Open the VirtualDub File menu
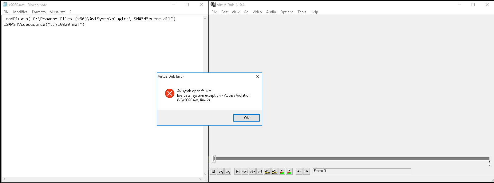This screenshot has width=494, height=183. pos(214,12)
